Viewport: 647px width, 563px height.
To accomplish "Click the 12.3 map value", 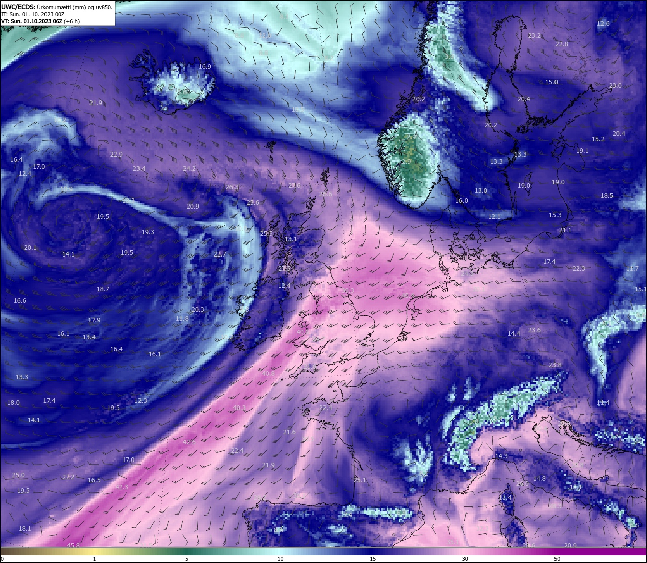I will click(x=141, y=401).
